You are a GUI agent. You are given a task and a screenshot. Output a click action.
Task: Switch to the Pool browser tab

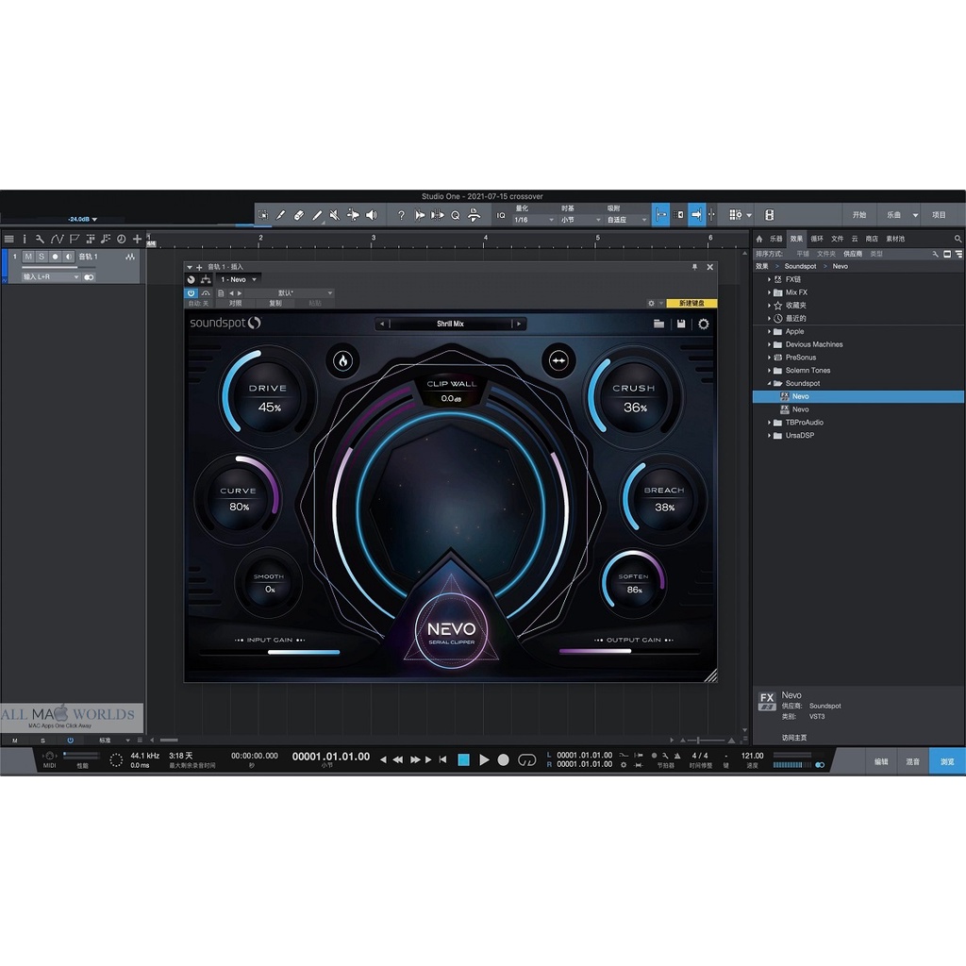click(895, 239)
